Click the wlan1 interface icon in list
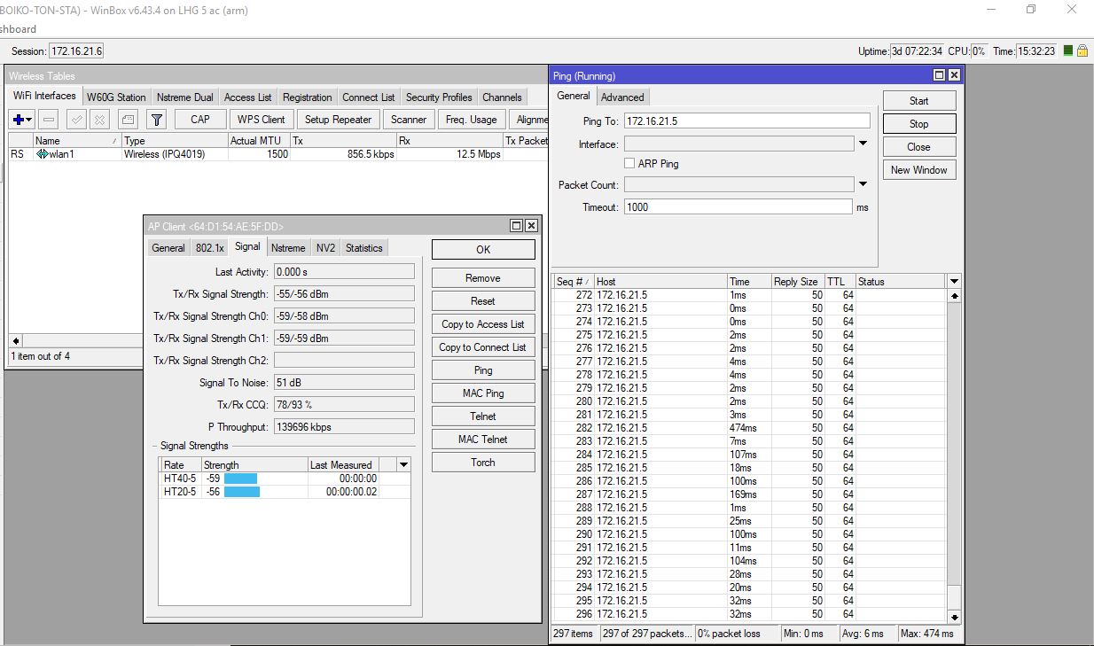This screenshot has width=1094, height=646. (x=42, y=154)
